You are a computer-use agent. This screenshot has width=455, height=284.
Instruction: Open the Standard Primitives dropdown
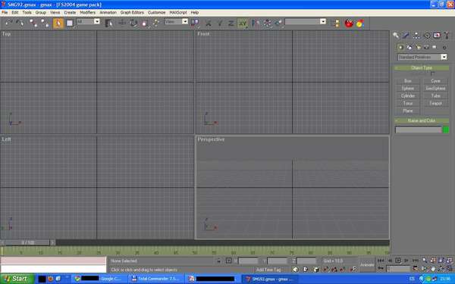(x=422, y=57)
